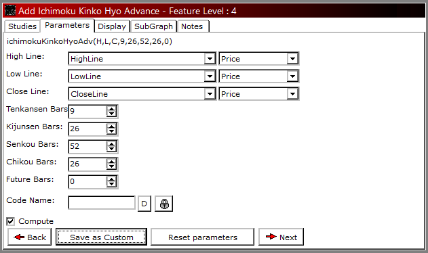Image resolution: width=428 pixels, height=253 pixels.
Task: Increase Future Bars with up arrow
Action: click(111, 179)
